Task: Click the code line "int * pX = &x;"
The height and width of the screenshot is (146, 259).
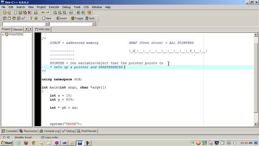Action: click(x=64, y=107)
